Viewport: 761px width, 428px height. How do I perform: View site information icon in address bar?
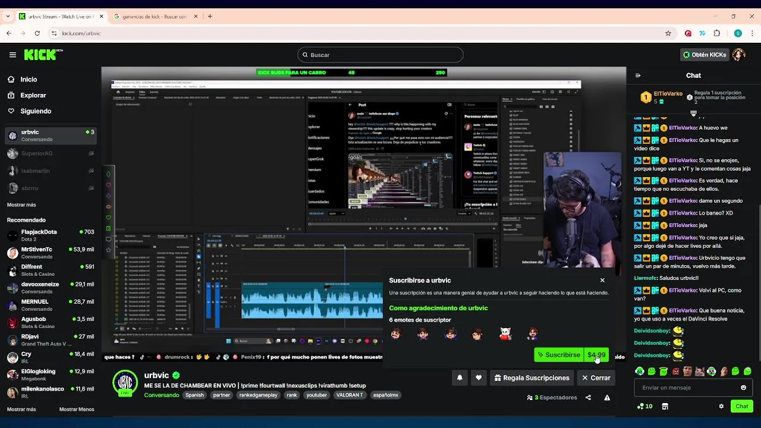[x=54, y=33]
